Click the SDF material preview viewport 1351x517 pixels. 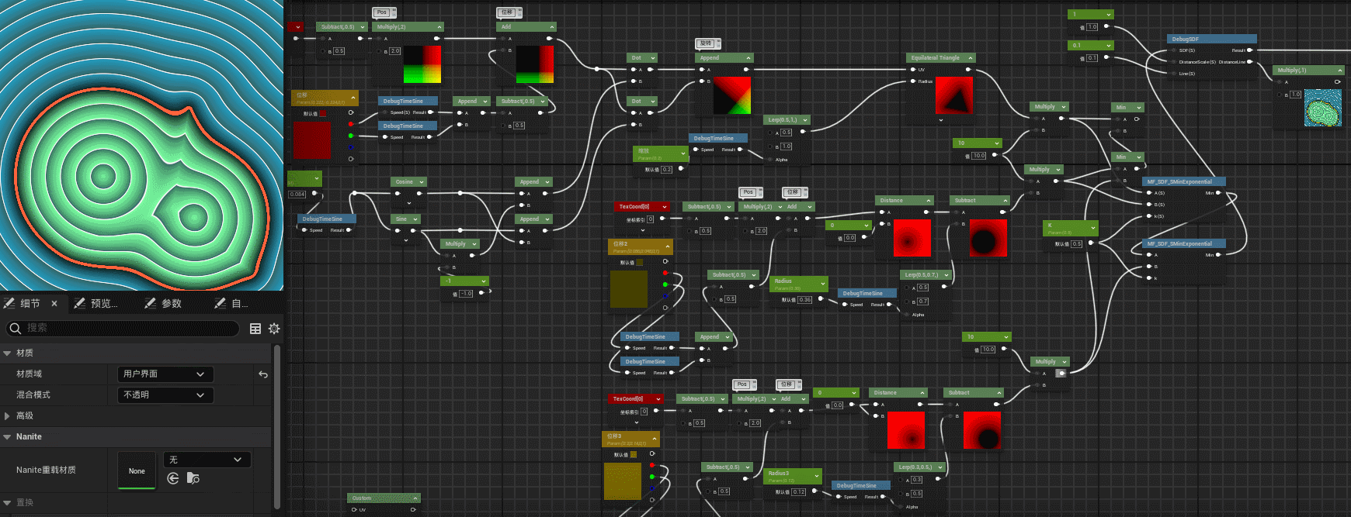tap(141, 145)
